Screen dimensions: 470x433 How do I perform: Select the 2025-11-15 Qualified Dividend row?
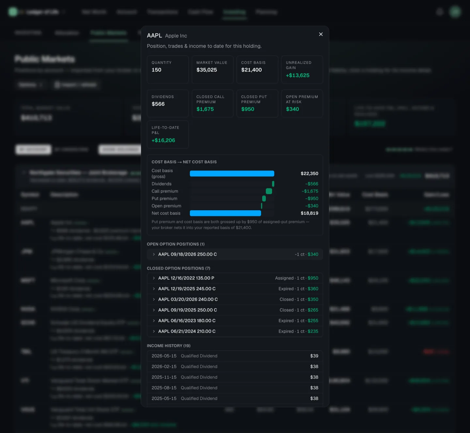point(235,377)
